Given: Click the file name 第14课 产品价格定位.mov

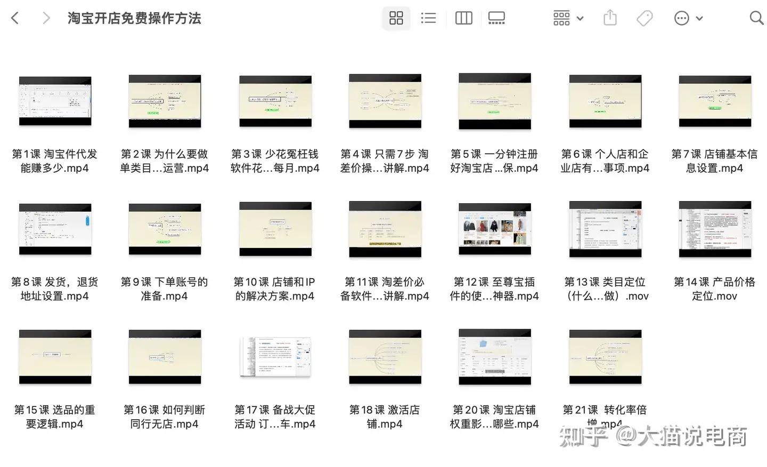Looking at the screenshot, I should pyautogui.click(x=715, y=289).
